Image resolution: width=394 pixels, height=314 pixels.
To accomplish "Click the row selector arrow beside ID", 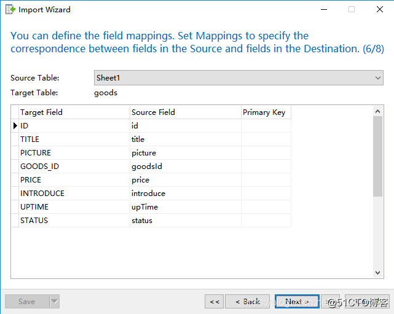I will (15, 126).
